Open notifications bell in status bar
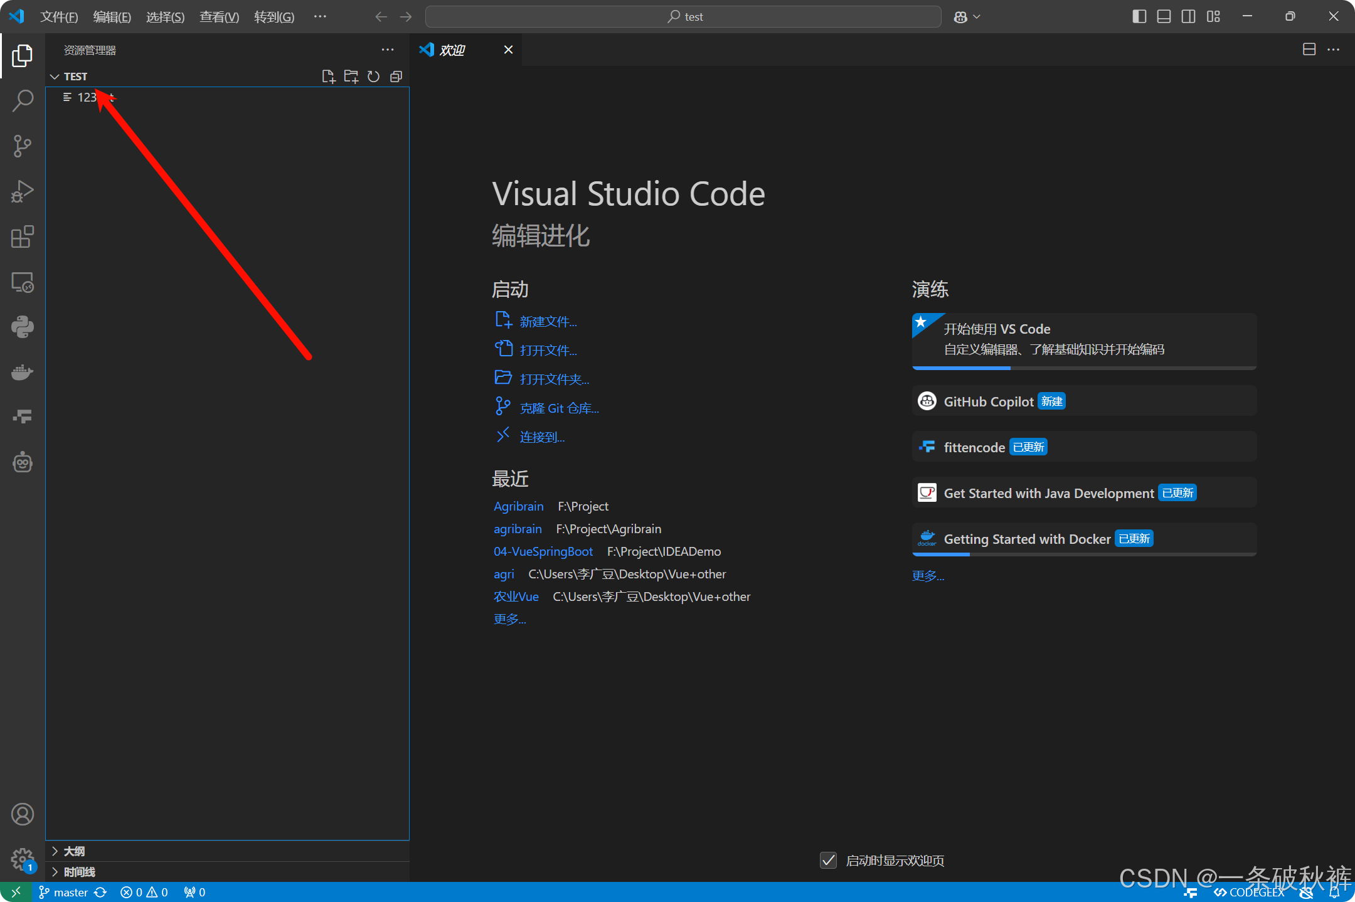The width and height of the screenshot is (1355, 902). tap(1334, 892)
